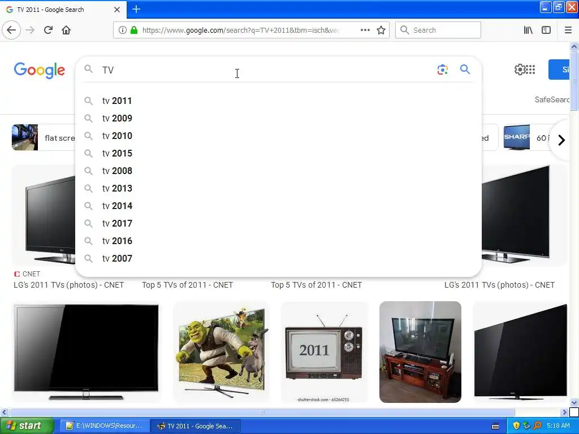The width and height of the screenshot is (579, 434).
Task: Choose suggestion tv 2007
Action: (278, 258)
